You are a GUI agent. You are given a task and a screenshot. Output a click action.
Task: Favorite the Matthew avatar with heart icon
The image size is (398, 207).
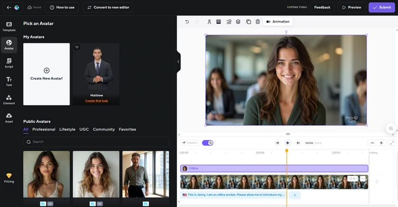77,47
